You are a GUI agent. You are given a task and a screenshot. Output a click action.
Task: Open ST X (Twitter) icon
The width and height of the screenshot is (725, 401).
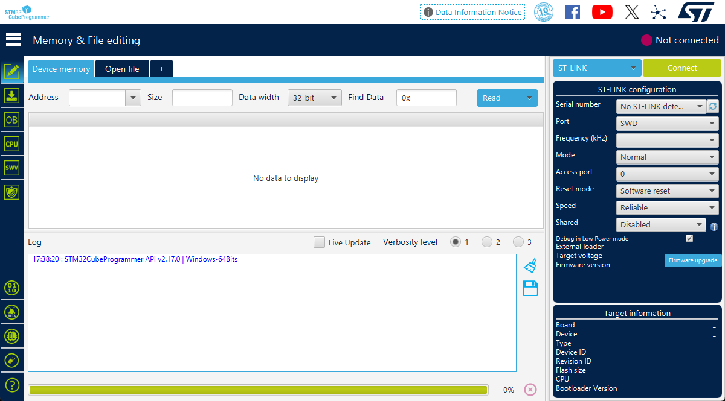[632, 12]
